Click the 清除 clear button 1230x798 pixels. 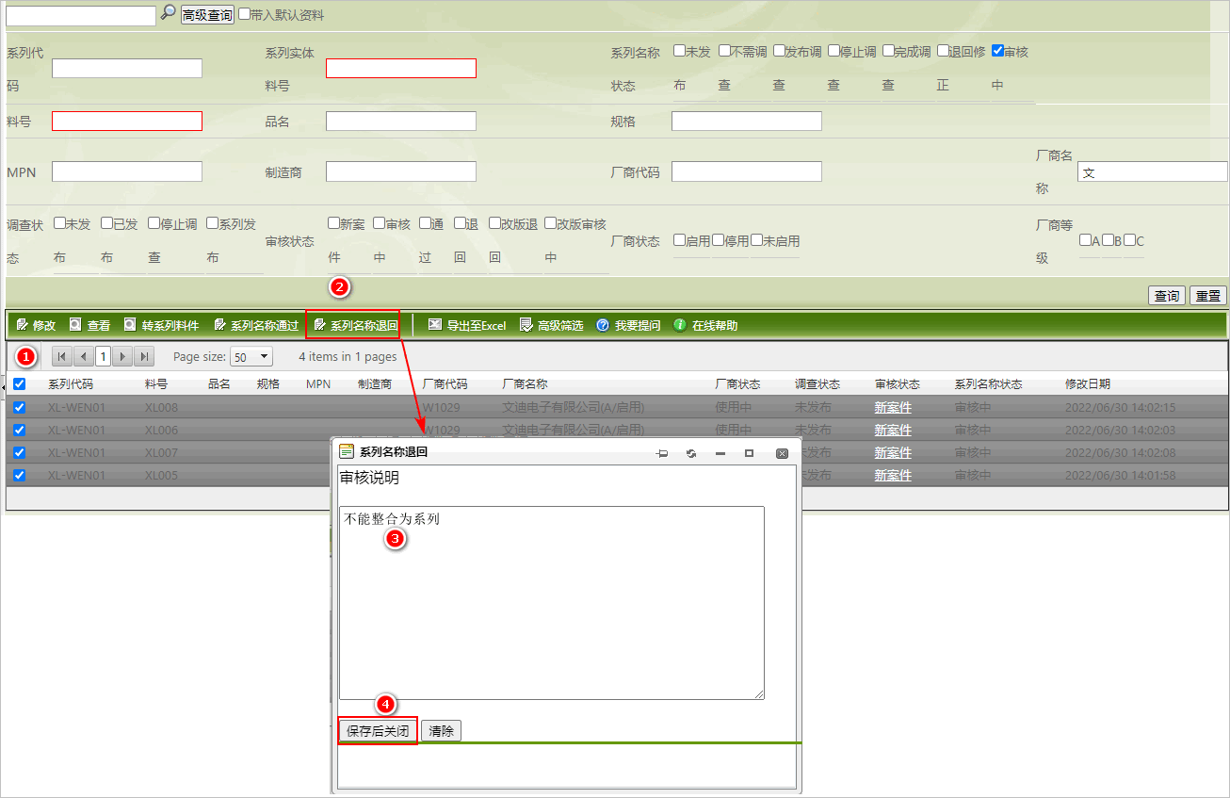(x=441, y=731)
